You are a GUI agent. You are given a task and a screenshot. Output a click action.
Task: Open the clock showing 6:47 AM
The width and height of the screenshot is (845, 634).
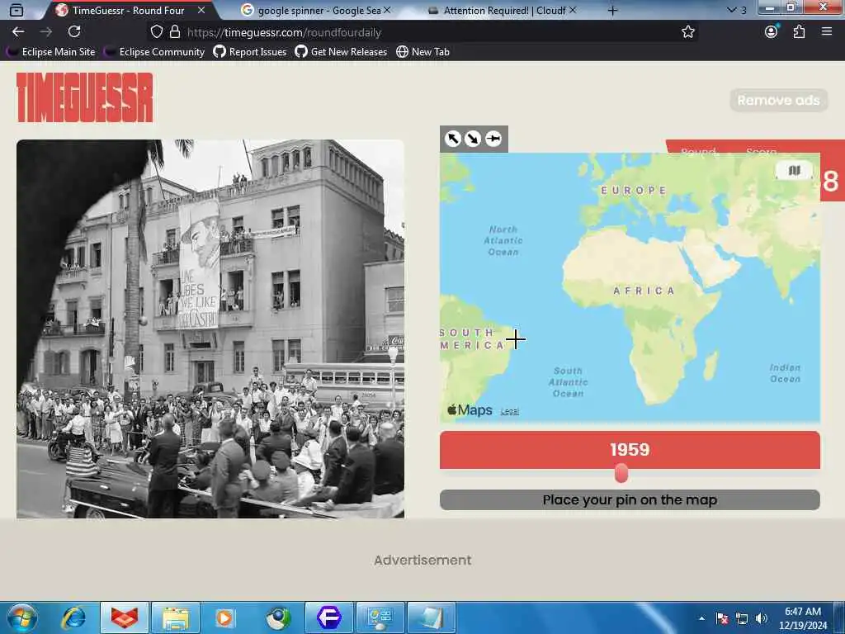[x=802, y=618]
